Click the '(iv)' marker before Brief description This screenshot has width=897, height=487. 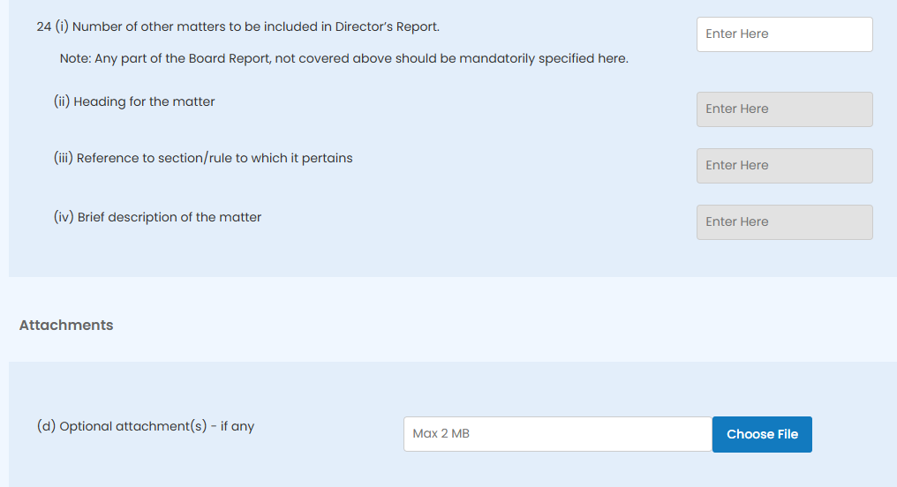tap(64, 218)
